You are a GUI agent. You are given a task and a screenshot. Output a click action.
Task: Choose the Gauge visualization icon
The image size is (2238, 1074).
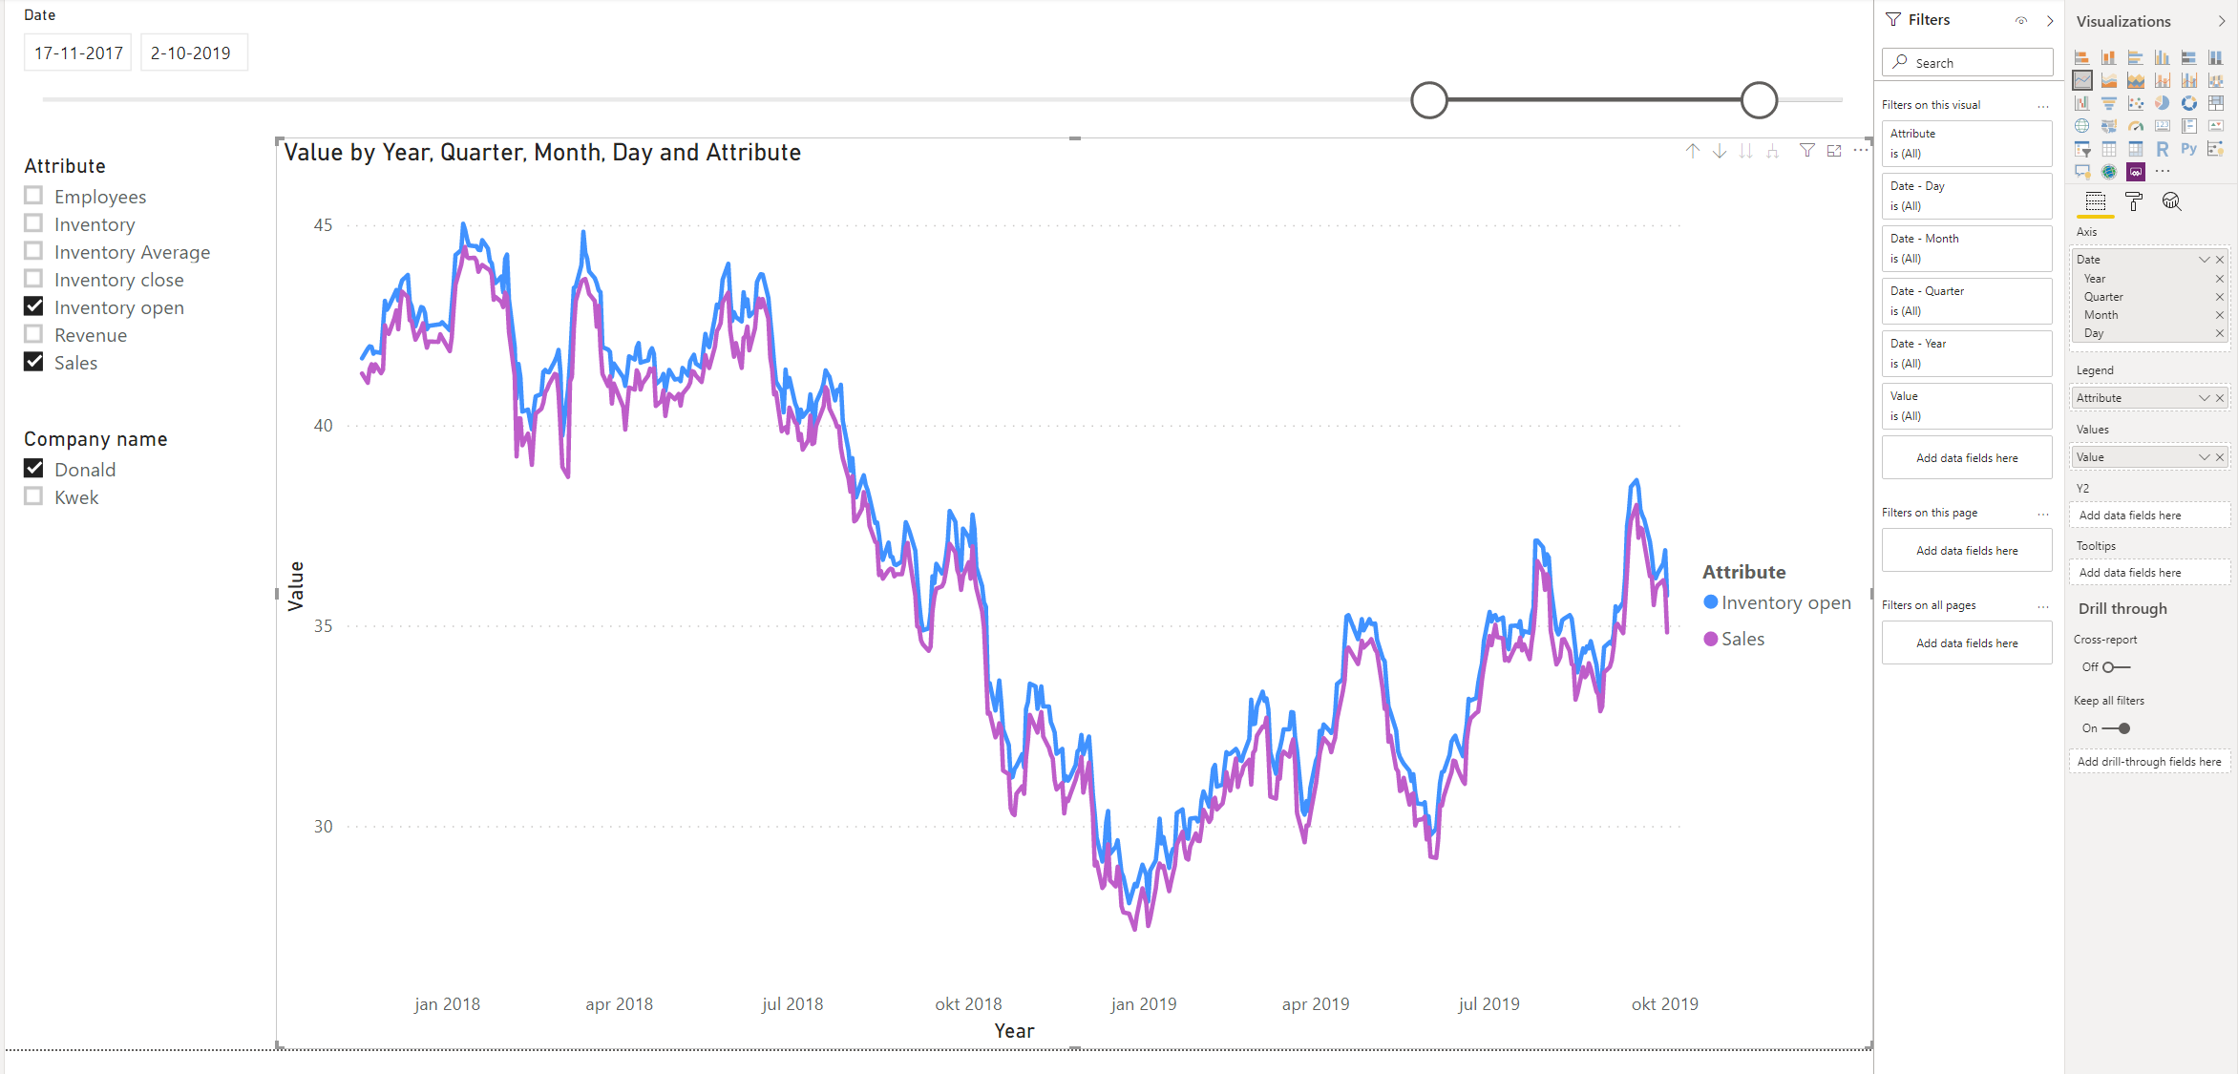(2136, 126)
